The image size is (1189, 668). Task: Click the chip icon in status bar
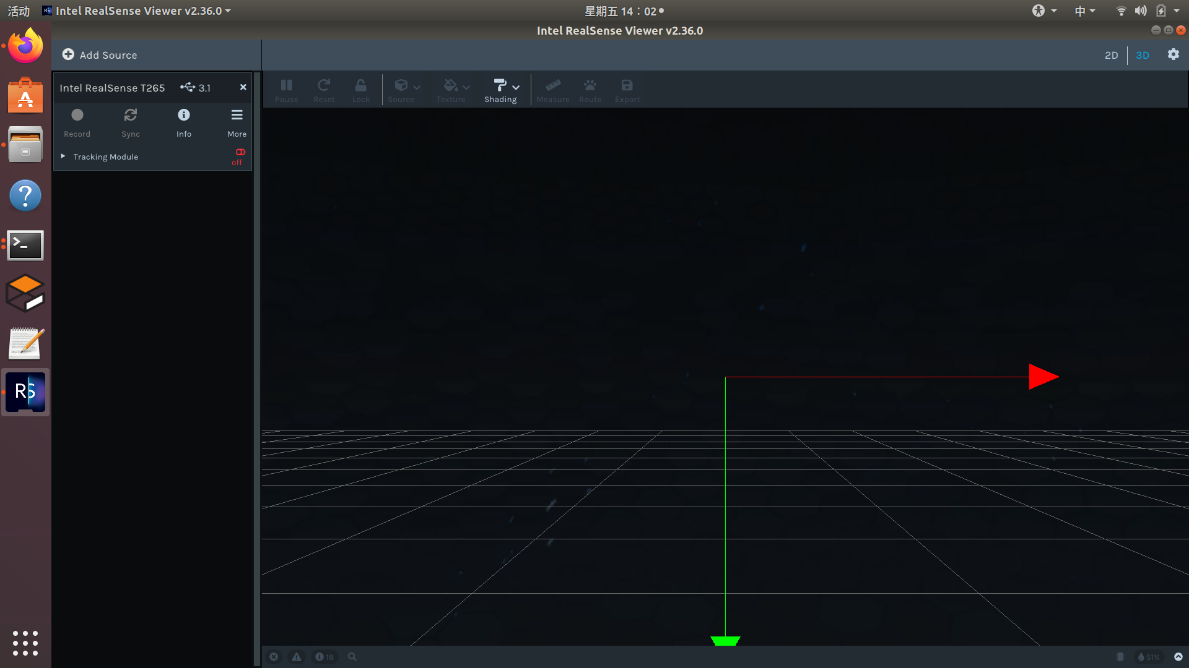tap(1120, 657)
